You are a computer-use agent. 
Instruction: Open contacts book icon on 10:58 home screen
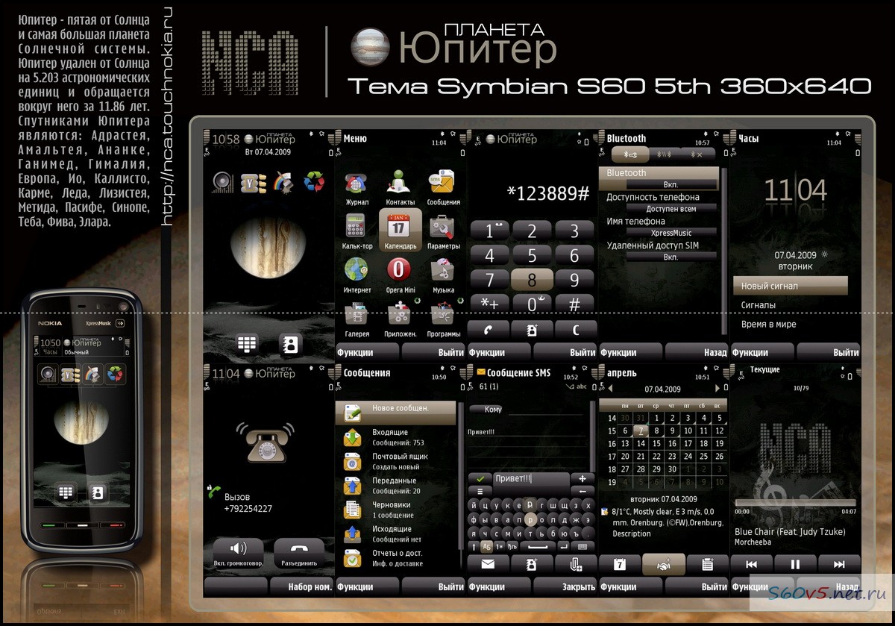[290, 343]
